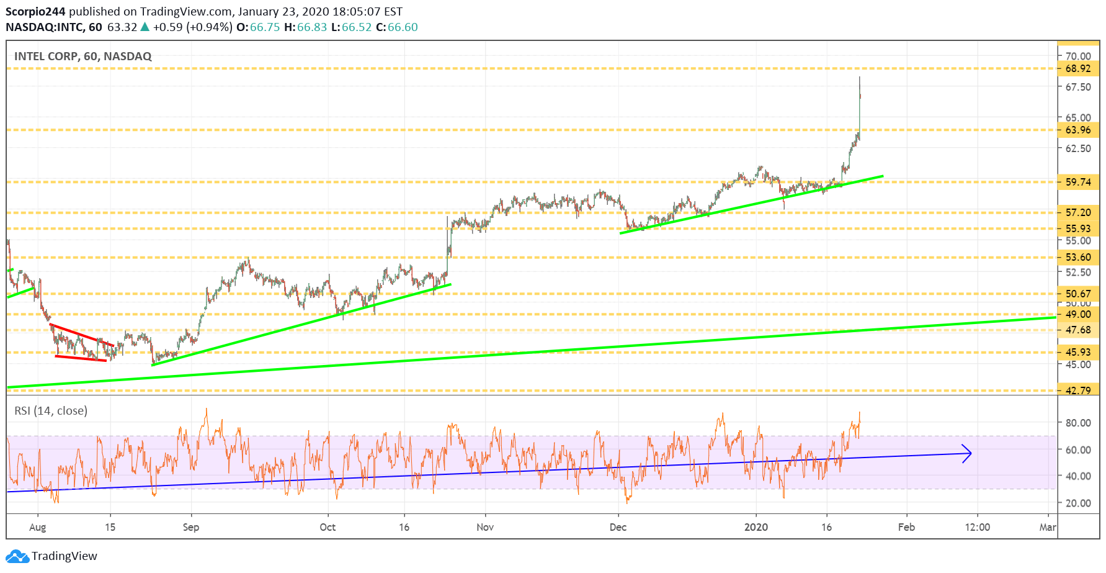Select the 50.67 price level label
The width and height of the screenshot is (1106, 573).
(1078, 294)
